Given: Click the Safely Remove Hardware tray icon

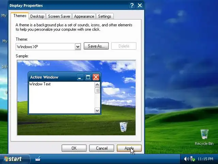Looking at the screenshot, I should [192, 159].
